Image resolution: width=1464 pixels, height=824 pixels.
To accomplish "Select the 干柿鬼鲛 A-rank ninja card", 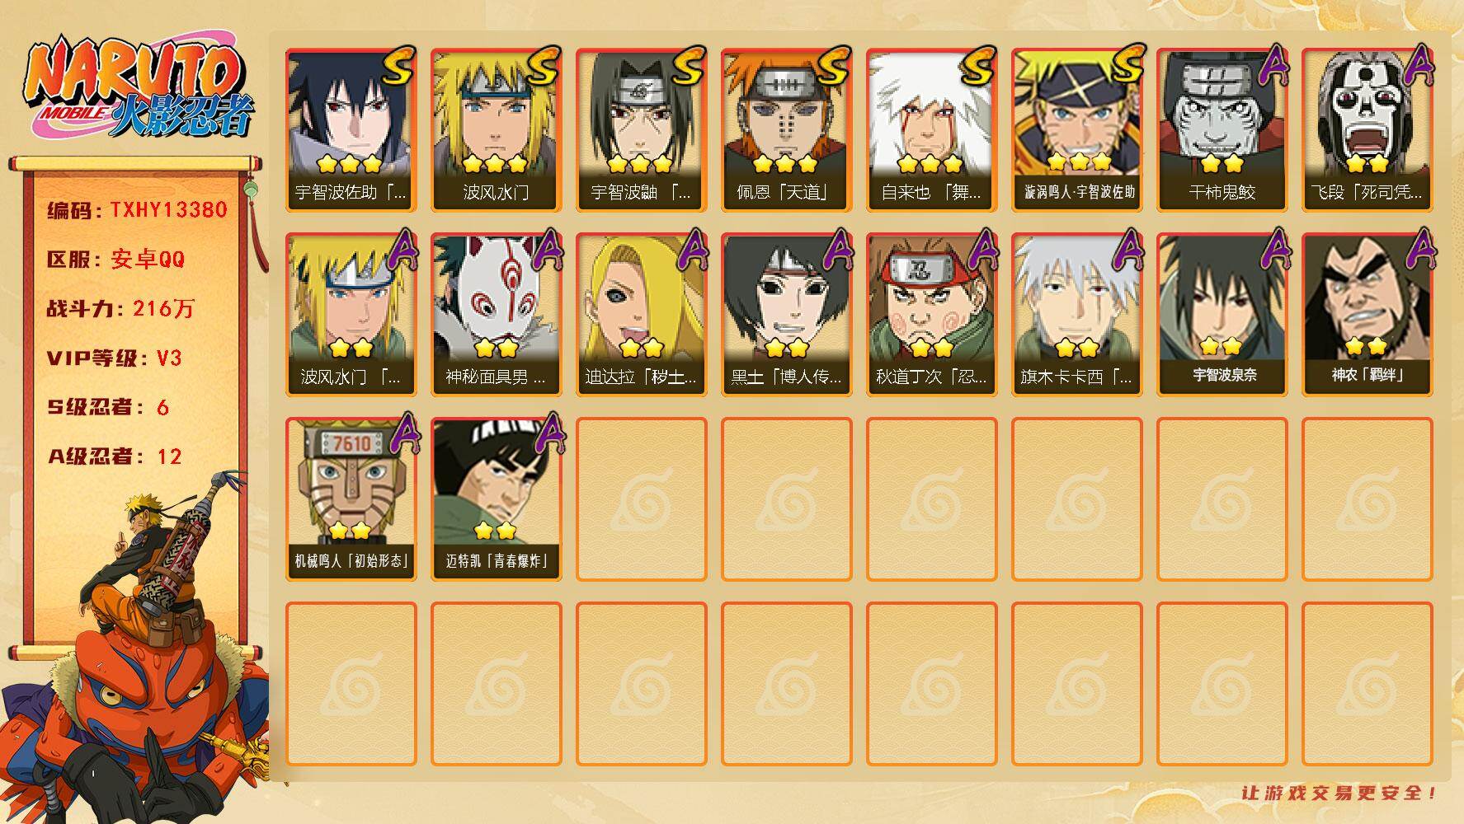I will click(x=1222, y=130).
